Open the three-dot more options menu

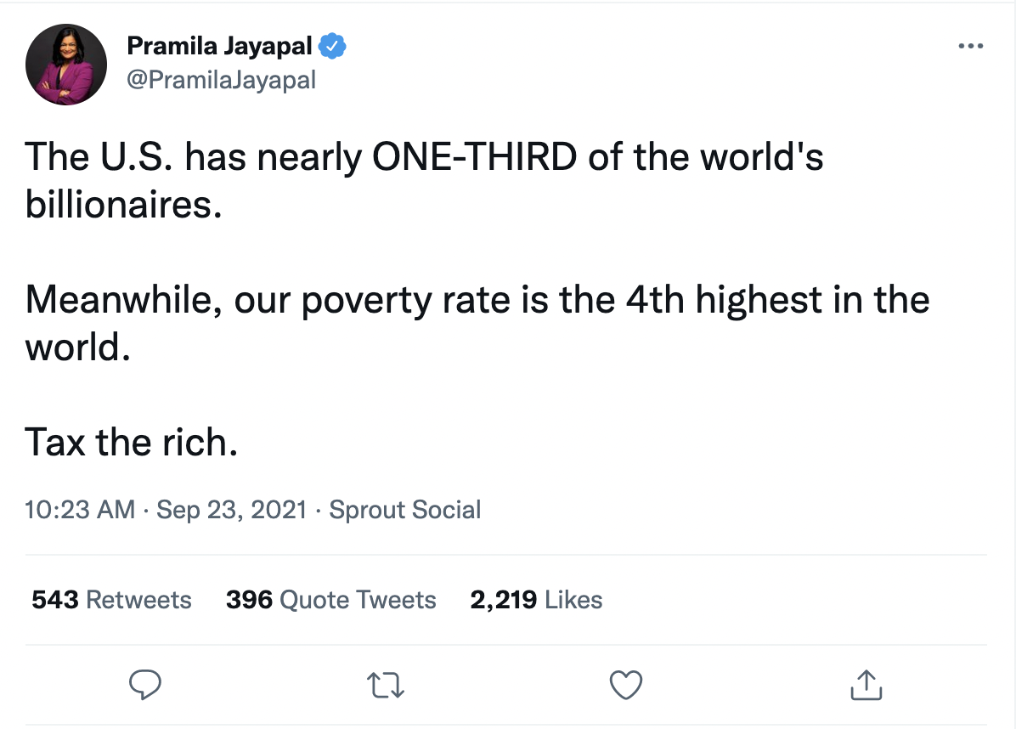[x=970, y=46]
